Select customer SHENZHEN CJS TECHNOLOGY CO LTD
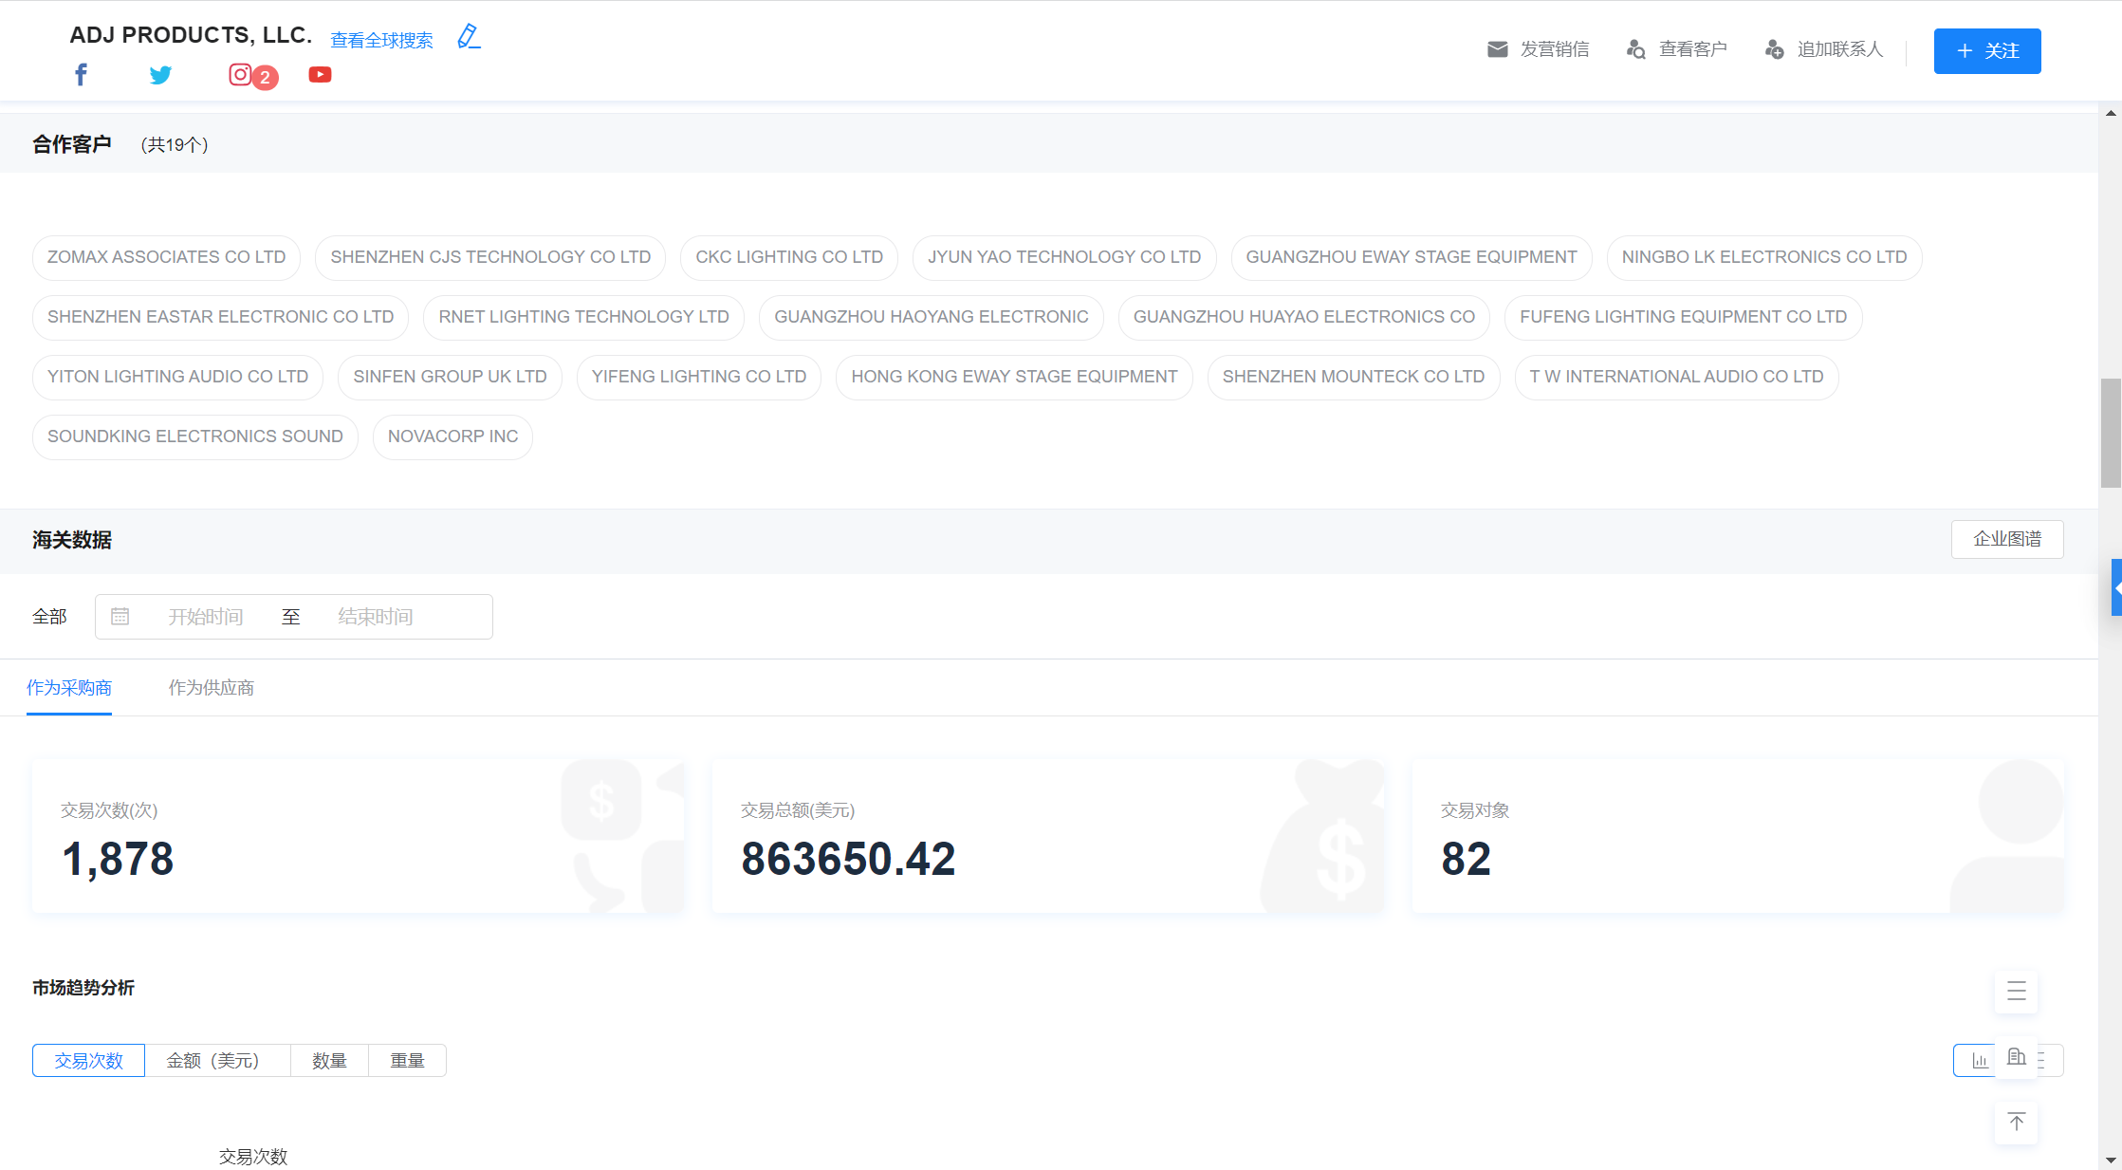 (490, 257)
